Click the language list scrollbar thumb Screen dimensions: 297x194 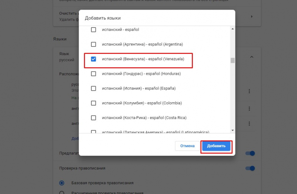tap(232, 61)
